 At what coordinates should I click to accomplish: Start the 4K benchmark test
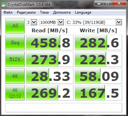pyautogui.click(x=15, y=76)
